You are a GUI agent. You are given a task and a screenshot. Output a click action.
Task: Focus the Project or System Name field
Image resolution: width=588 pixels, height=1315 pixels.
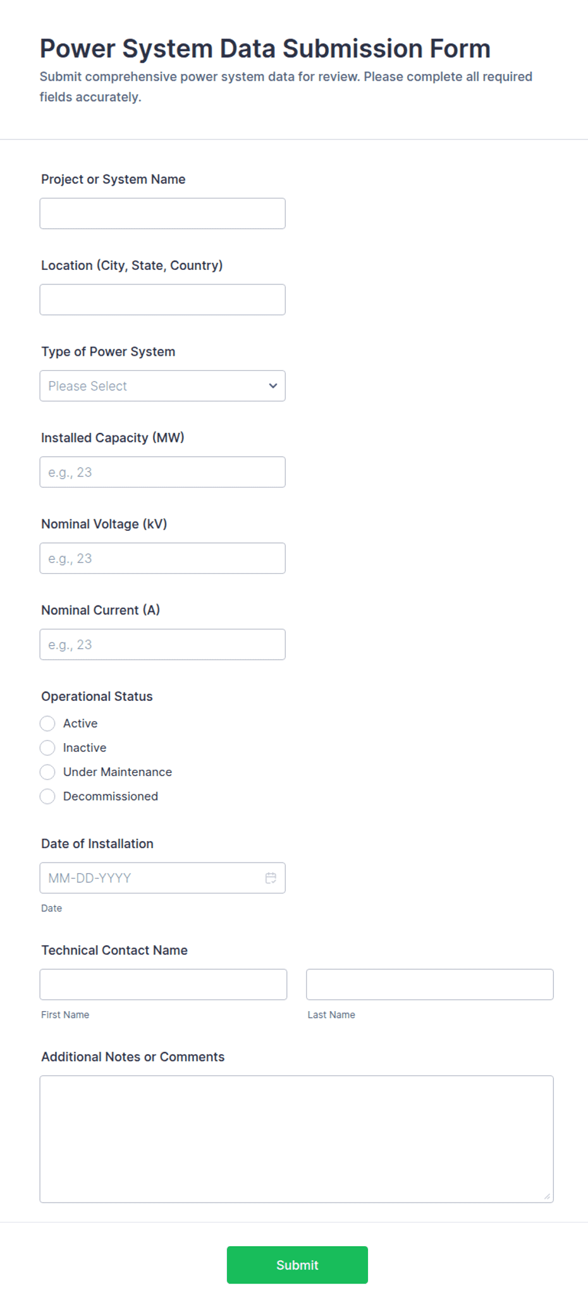pos(162,214)
